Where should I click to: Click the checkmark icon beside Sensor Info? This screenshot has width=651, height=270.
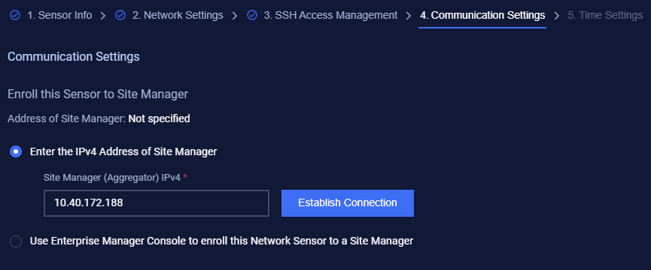point(15,16)
